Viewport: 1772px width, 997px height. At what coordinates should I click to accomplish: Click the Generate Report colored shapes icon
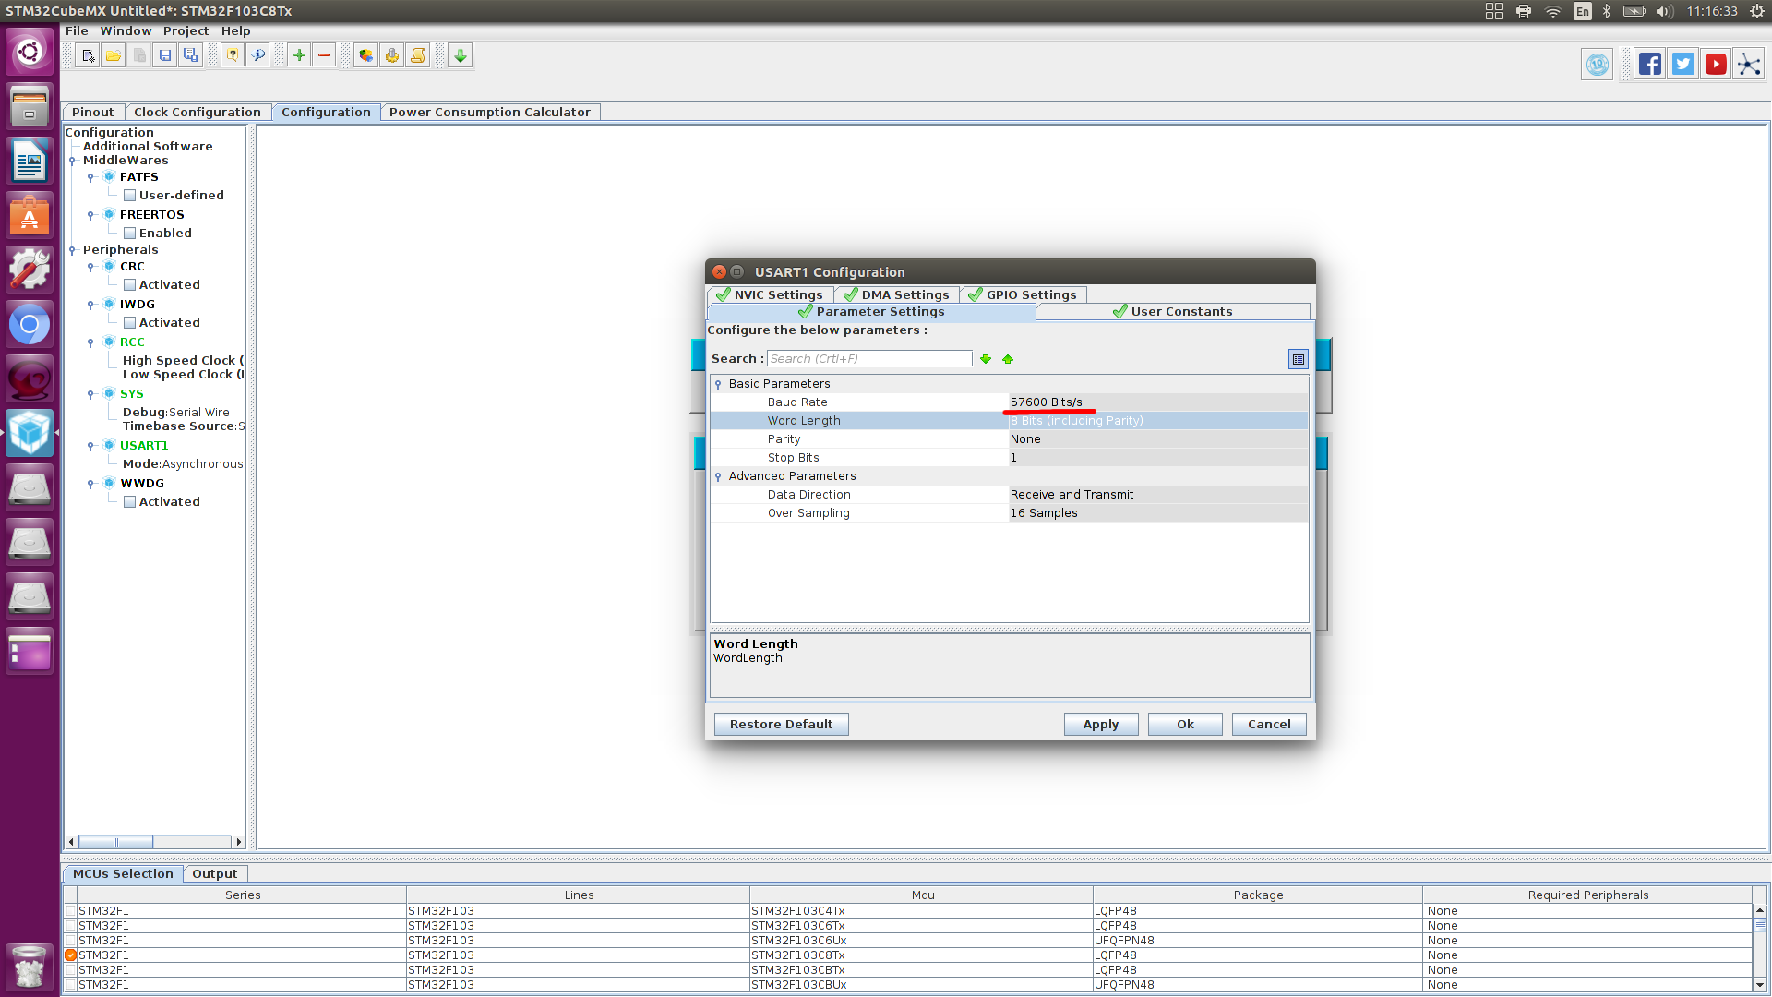(366, 55)
